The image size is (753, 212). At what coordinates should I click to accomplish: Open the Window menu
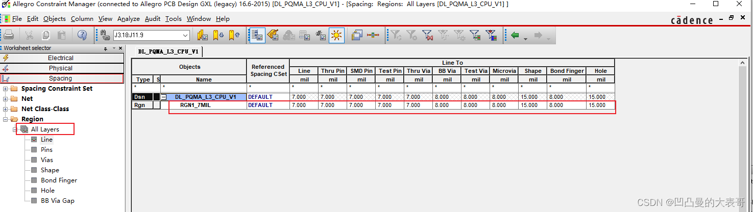click(199, 19)
